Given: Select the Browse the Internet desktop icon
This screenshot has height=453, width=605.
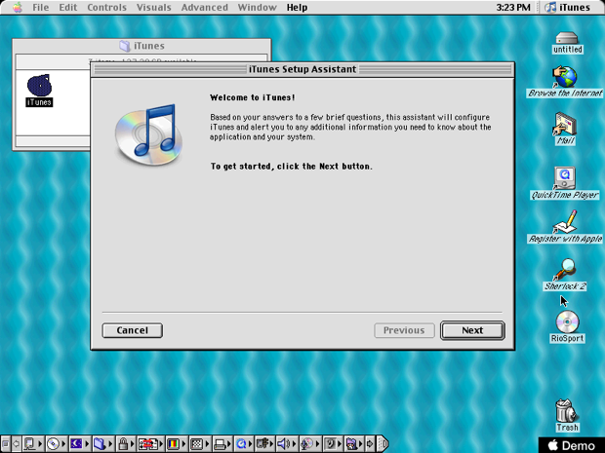Looking at the screenshot, I should [565, 81].
